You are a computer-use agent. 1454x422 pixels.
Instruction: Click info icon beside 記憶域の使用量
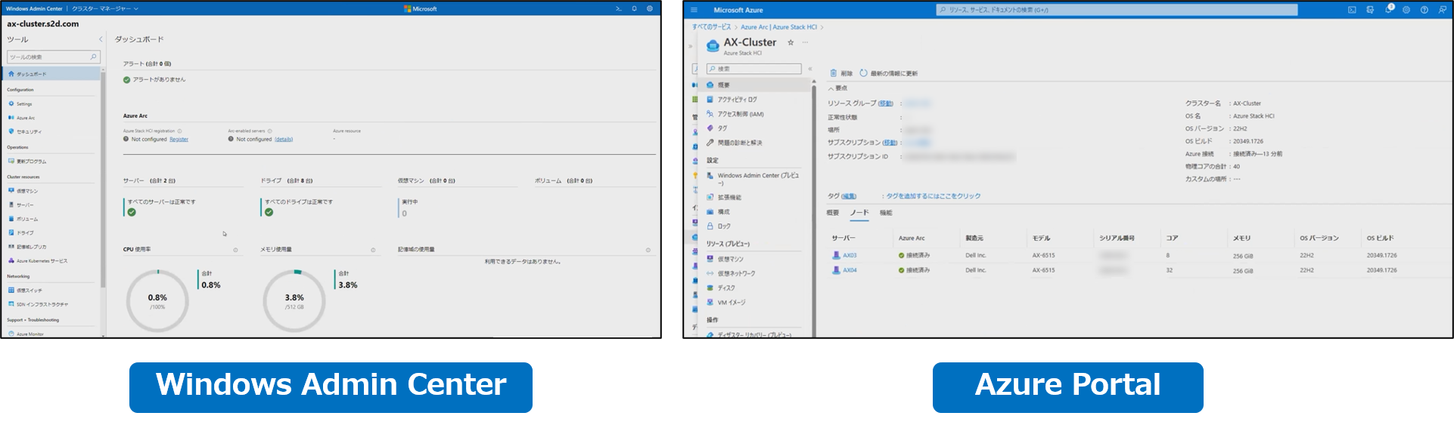pyautogui.click(x=648, y=250)
